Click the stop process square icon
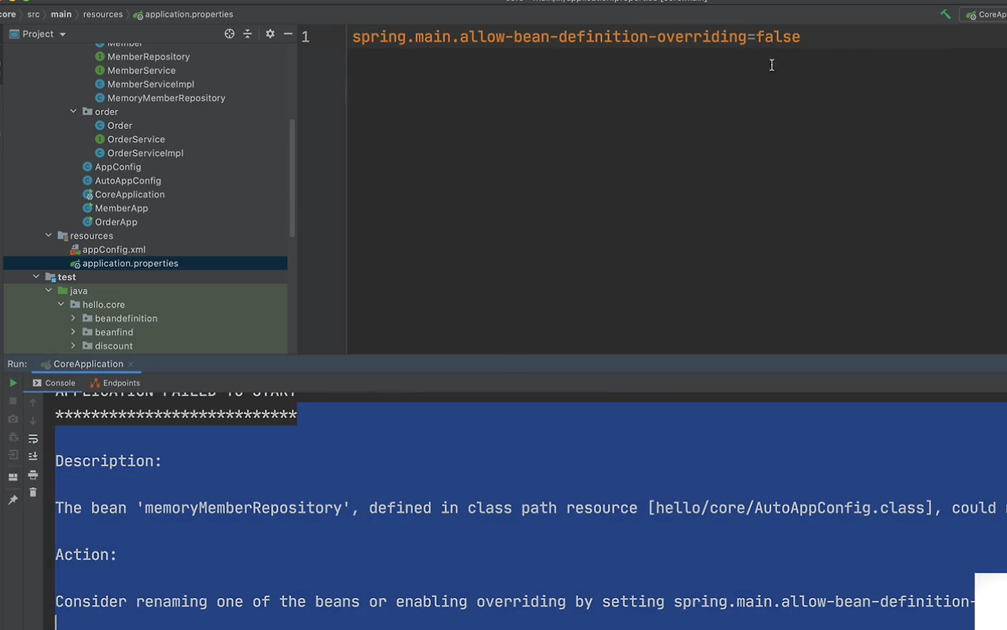The image size is (1007, 630). pyautogui.click(x=13, y=401)
